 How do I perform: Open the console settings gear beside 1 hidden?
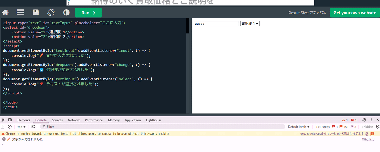[377, 127]
